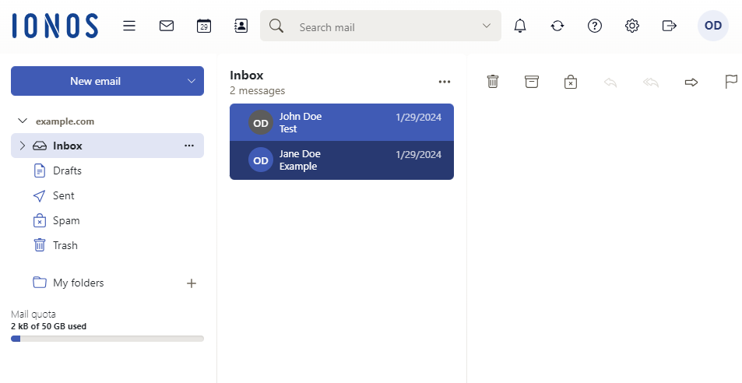This screenshot has height=383, width=742.
Task: Open New email dropdown arrow
Action: pyautogui.click(x=192, y=81)
